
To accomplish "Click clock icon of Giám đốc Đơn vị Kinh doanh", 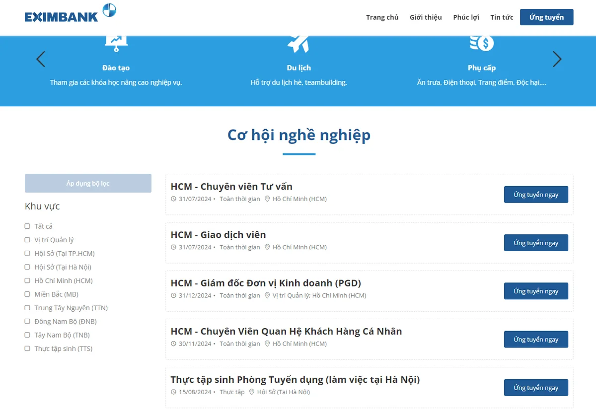I will click(x=173, y=295).
